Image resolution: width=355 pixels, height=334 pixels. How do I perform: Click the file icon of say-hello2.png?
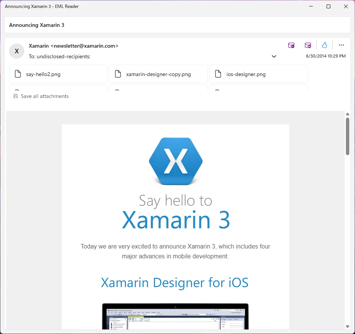(x=18, y=74)
